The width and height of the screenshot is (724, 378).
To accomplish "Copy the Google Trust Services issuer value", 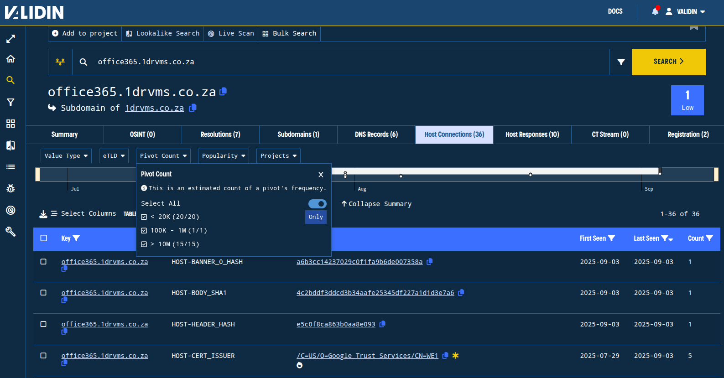I will [x=445, y=356].
